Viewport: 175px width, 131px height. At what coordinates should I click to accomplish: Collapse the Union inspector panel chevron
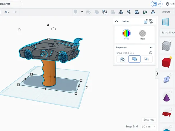[x=116, y=21]
